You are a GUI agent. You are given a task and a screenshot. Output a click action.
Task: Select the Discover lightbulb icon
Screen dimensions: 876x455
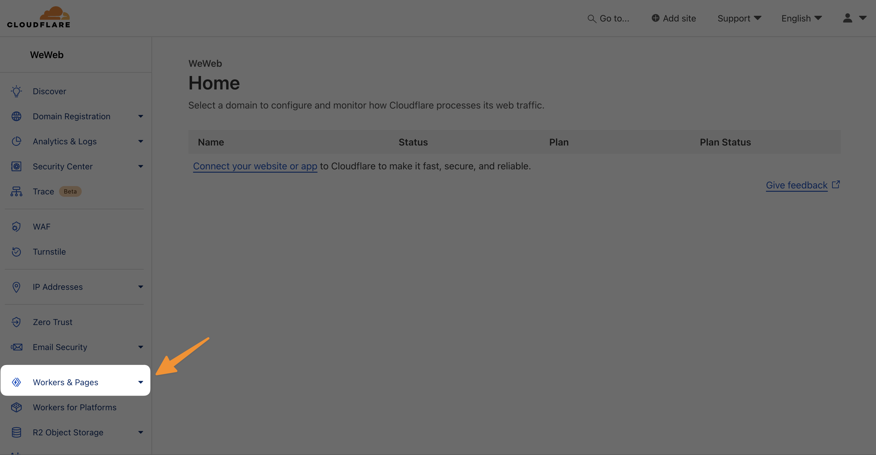[x=16, y=91]
